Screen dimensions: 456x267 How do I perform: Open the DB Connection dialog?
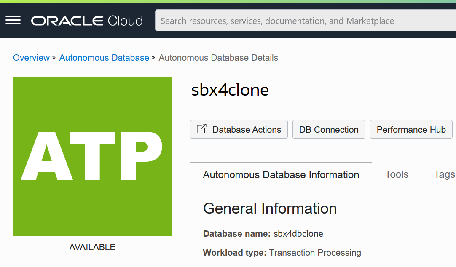pyautogui.click(x=329, y=130)
